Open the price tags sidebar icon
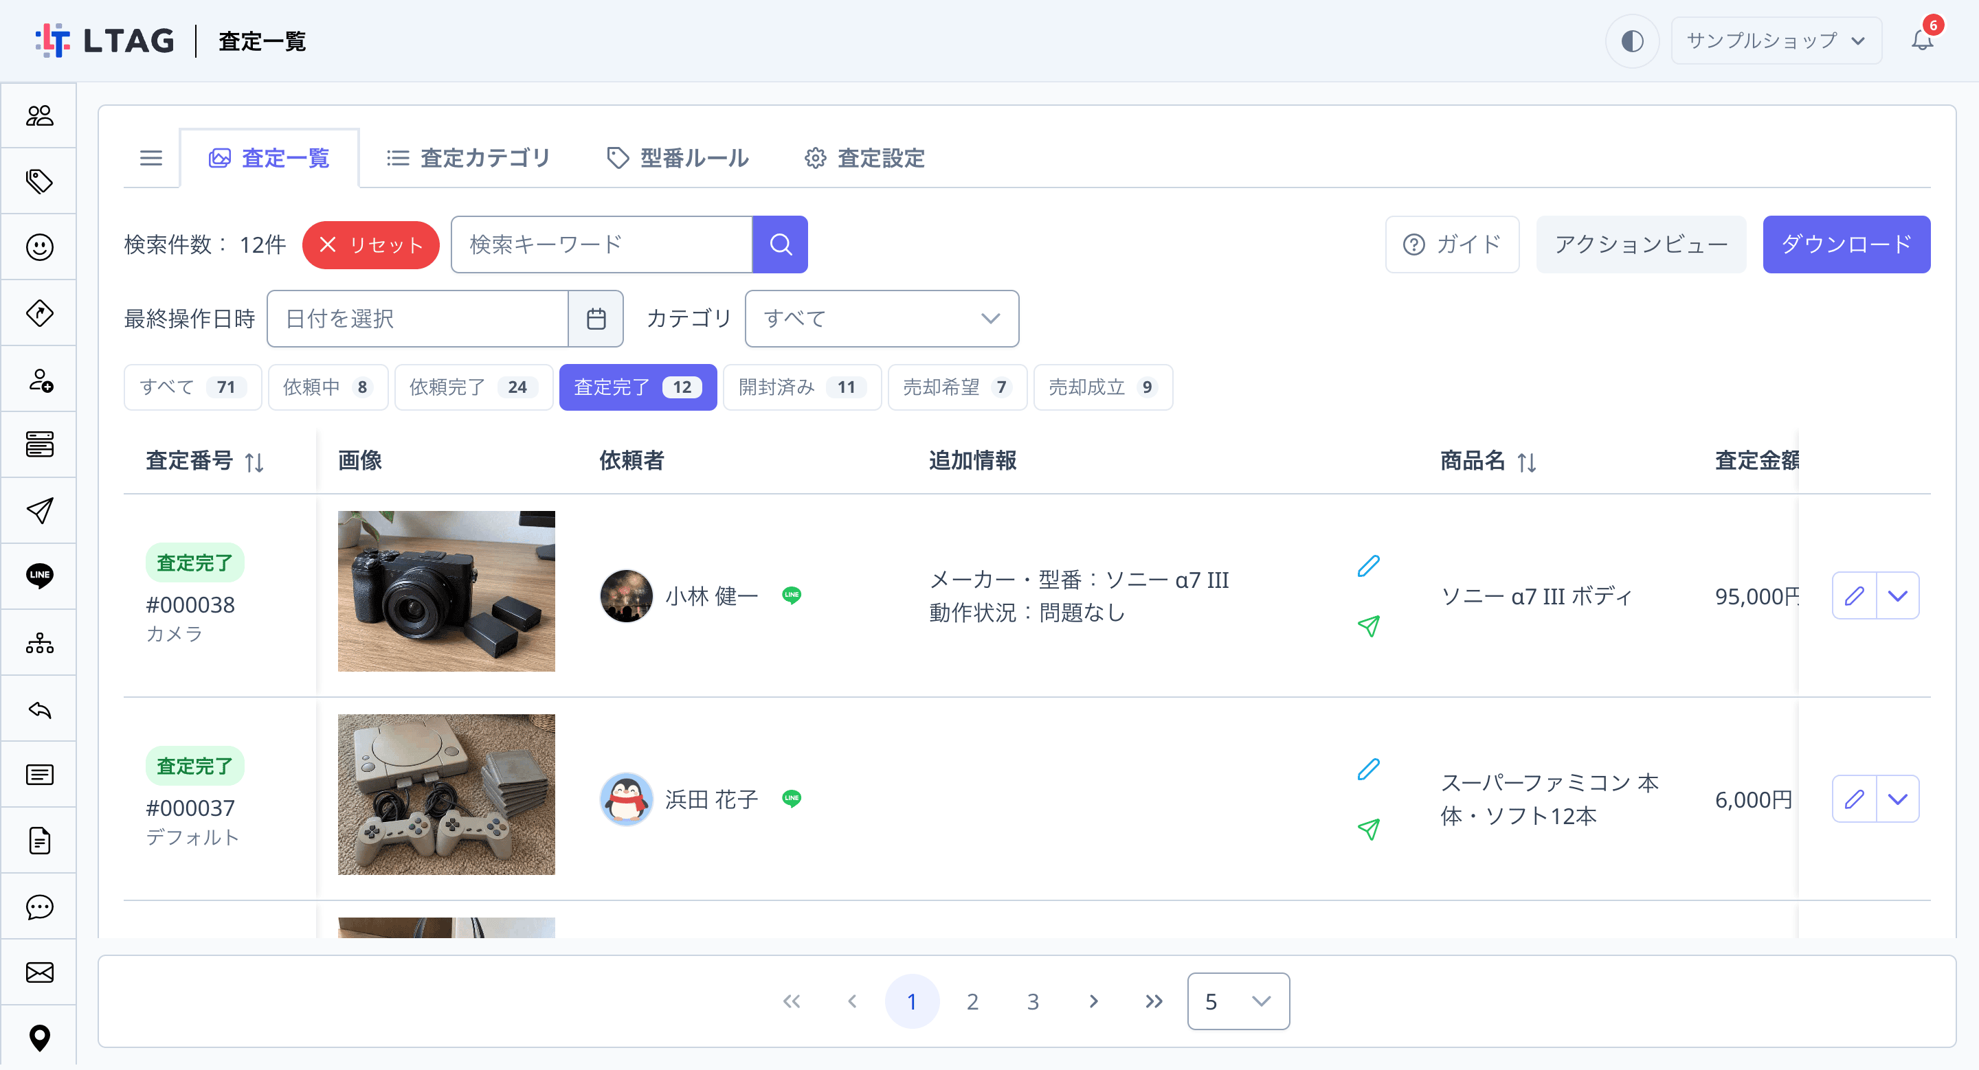This screenshot has height=1070, width=1979. pyautogui.click(x=39, y=181)
